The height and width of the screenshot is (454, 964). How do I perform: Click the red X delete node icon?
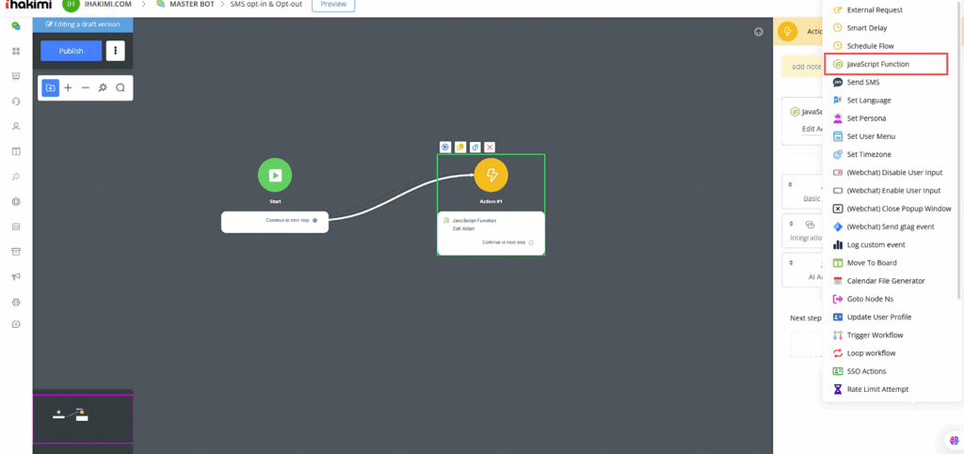[x=490, y=148]
